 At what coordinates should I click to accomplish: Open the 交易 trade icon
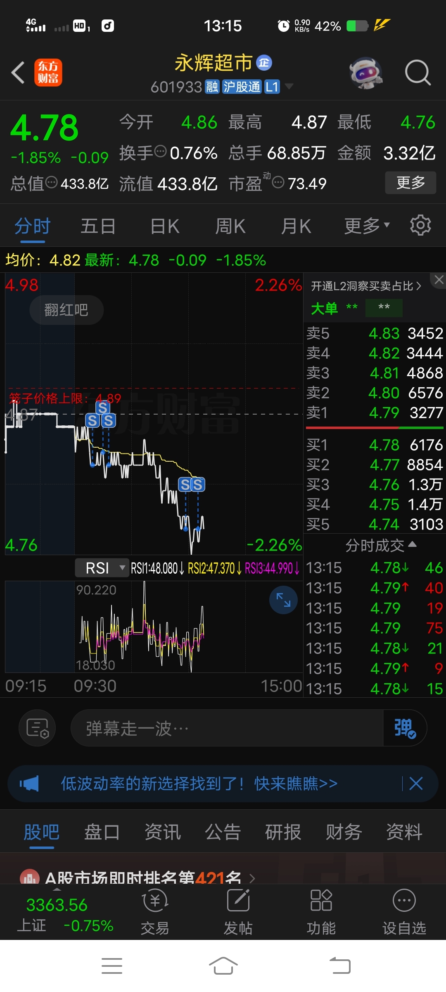(x=155, y=912)
